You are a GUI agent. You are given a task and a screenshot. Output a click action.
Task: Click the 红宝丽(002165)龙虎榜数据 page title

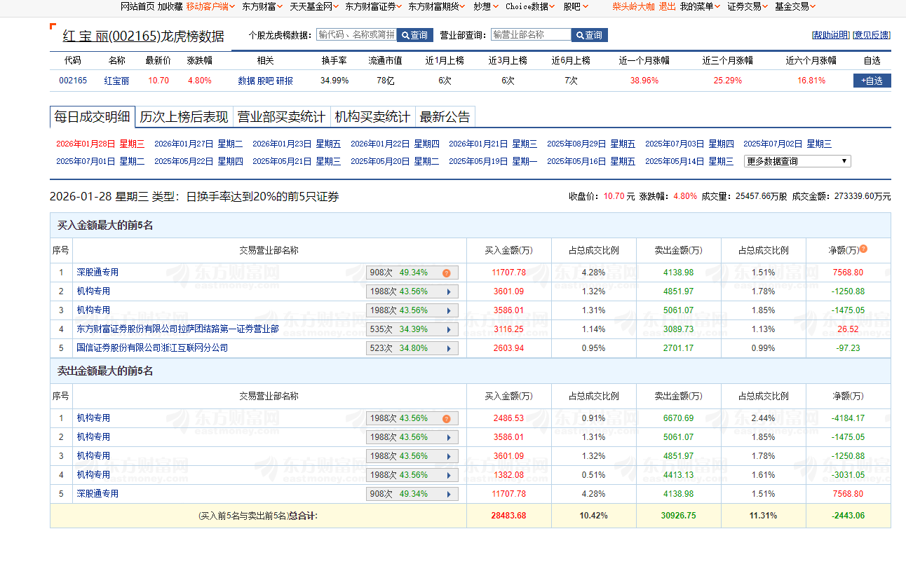pyautogui.click(x=143, y=36)
